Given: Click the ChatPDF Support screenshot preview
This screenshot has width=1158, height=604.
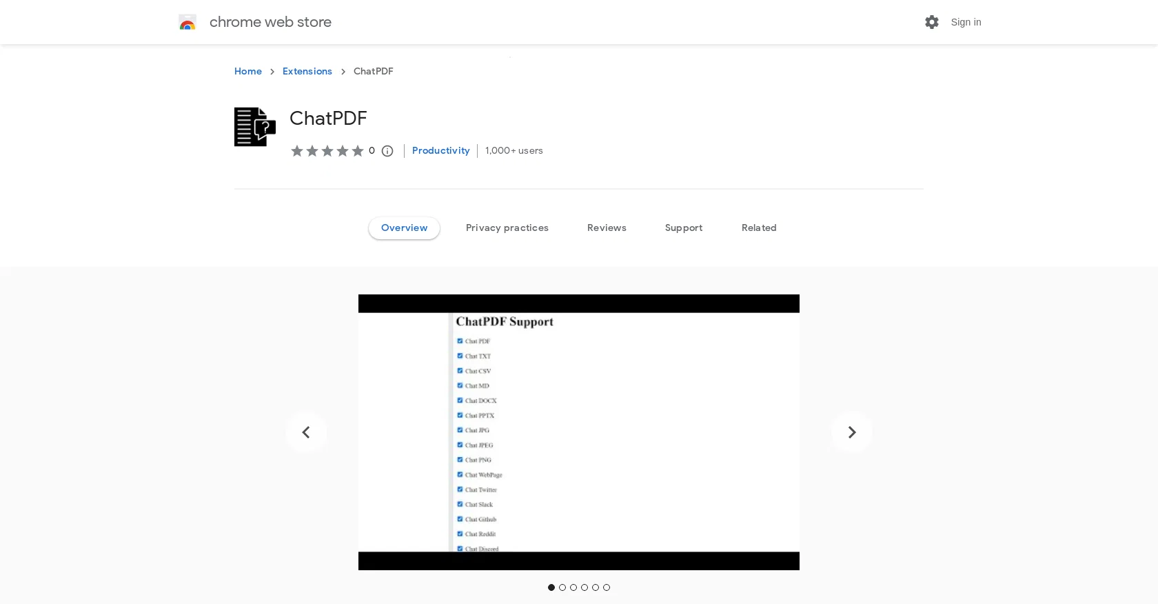Looking at the screenshot, I should click(x=579, y=432).
